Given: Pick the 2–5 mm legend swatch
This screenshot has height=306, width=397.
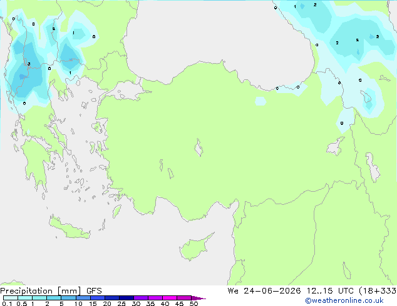Looking at the screenshot, I should click(54, 298).
